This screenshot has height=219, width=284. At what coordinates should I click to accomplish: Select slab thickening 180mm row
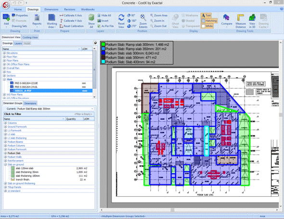click(x=49, y=176)
